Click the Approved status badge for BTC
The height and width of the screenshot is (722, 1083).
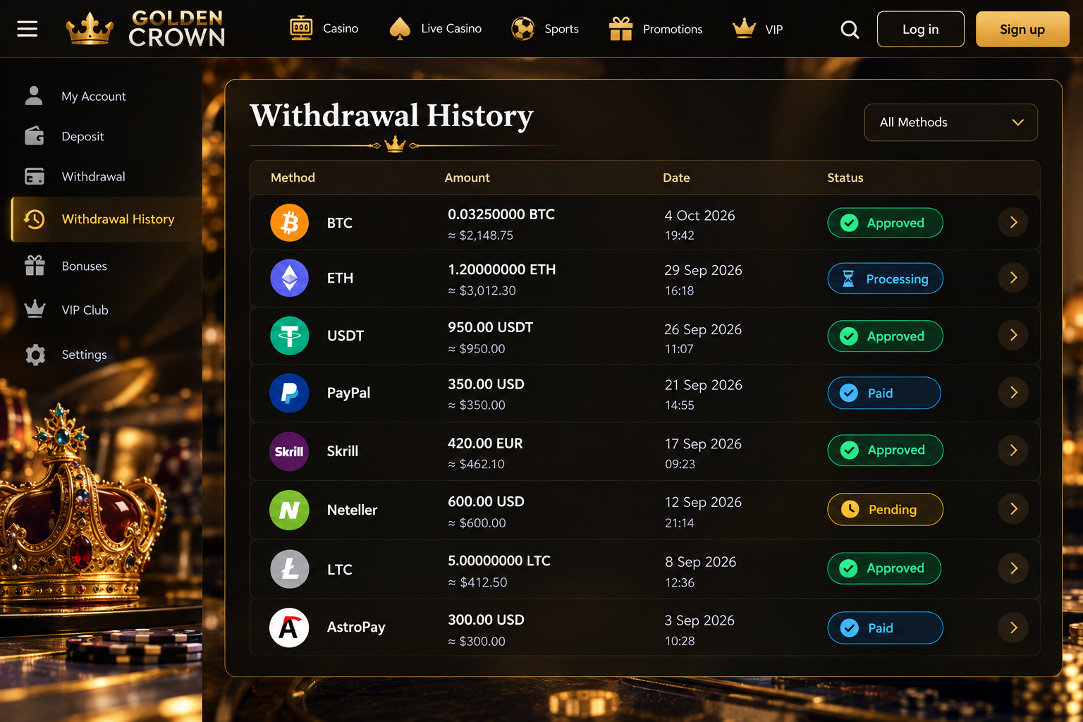(x=885, y=223)
